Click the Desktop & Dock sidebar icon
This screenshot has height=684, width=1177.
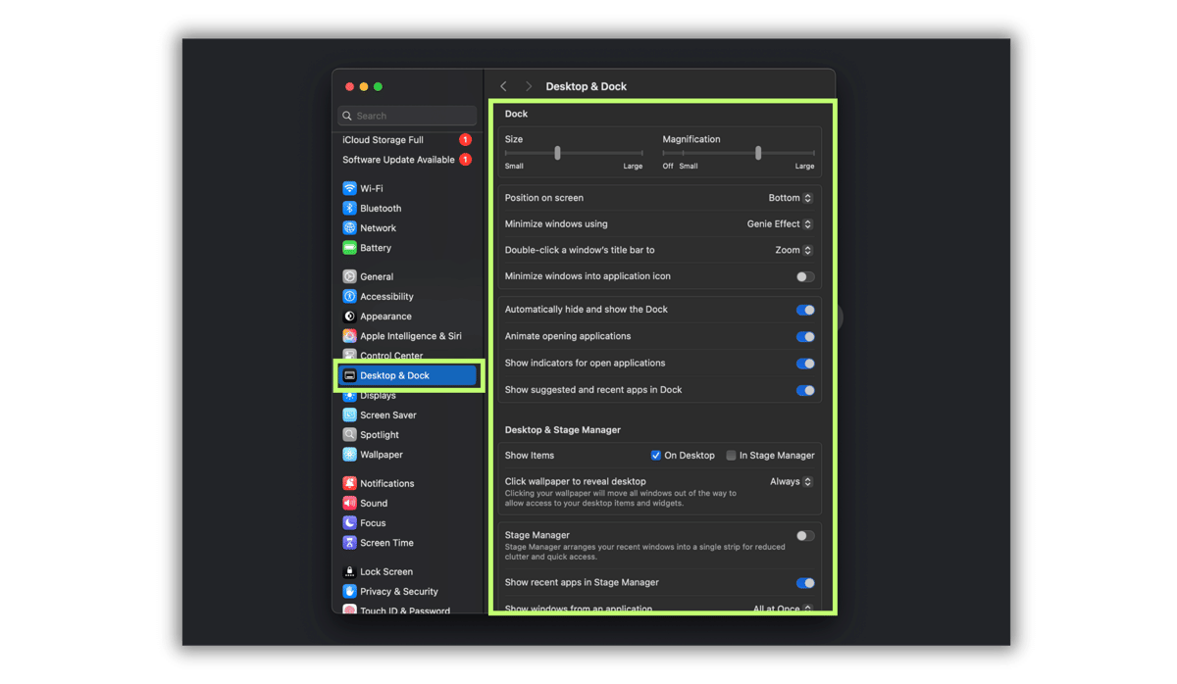(349, 375)
